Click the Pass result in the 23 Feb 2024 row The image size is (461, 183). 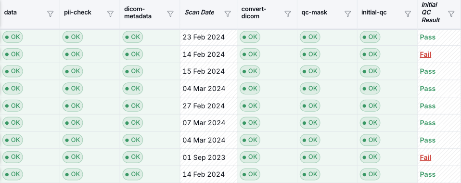pyautogui.click(x=427, y=38)
